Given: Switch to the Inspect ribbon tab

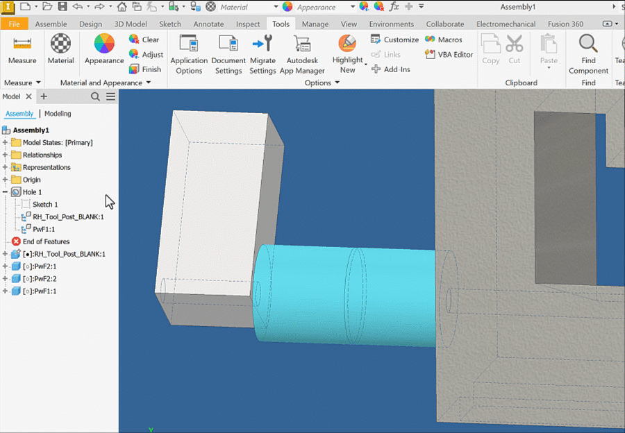Looking at the screenshot, I should pos(247,24).
